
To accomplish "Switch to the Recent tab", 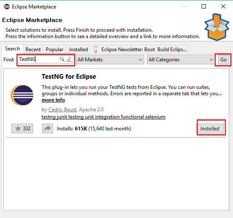I will coord(33,50).
